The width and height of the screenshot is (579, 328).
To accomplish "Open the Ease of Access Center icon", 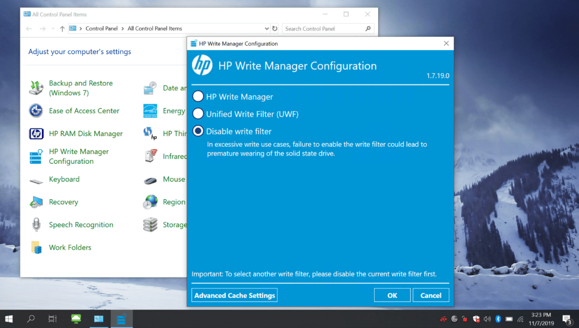I will pyautogui.click(x=36, y=111).
